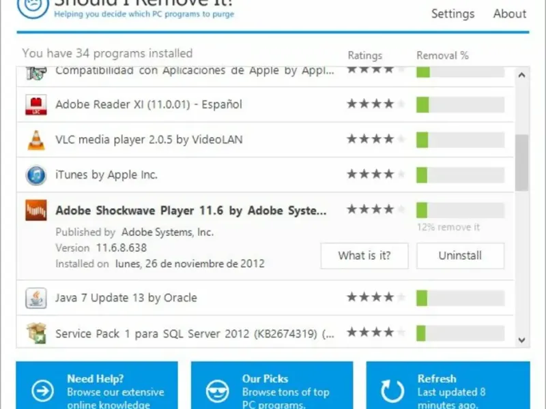Click the Adobe Reader XI program icon
This screenshot has height=409, width=546.
[x=36, y=104]
